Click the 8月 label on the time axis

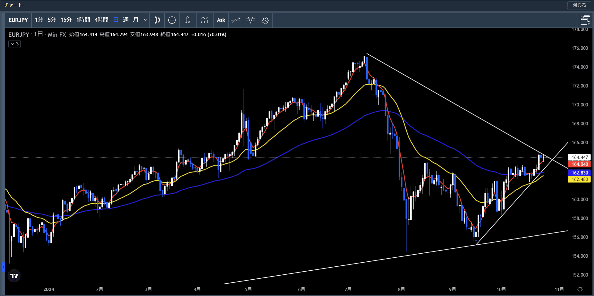pyautogui.click(x=401, y=289)
